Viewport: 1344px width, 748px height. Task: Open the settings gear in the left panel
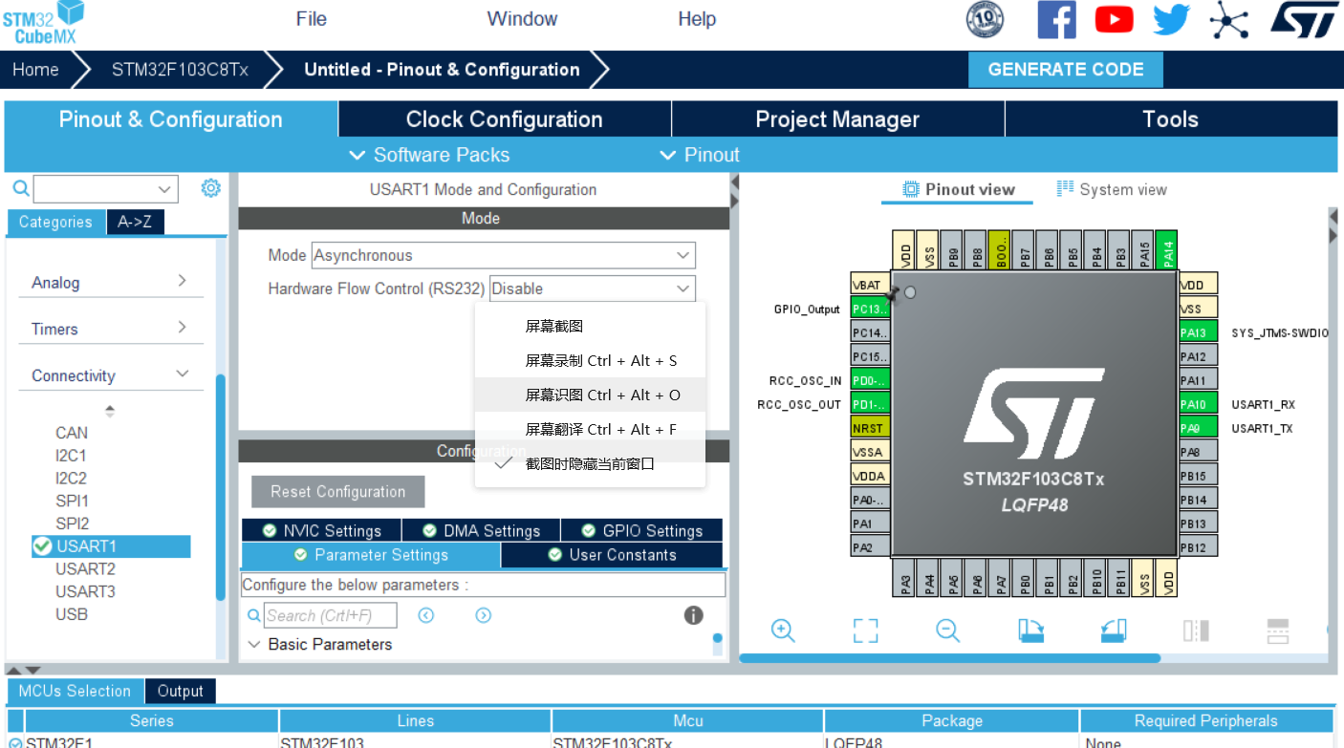tap(210, 188)
